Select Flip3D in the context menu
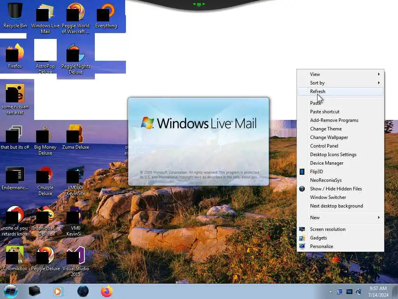398x299 pixels. 340,172
